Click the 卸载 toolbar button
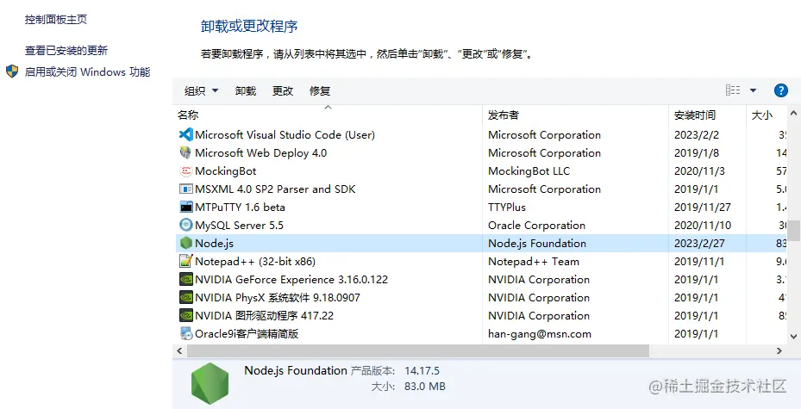801x409 pixels. pos(246,90)
